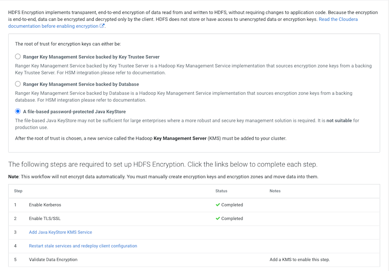This screenshot has width=389, height=271.
Task: Click green checkmark for Enable Kerberos
Action: click(218, 205)
